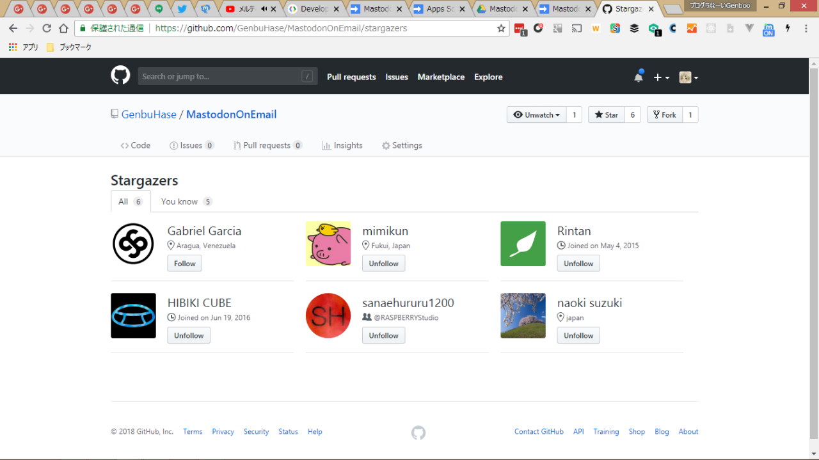Screen dimensions: 819x460
Task: Open the MastodonOnEmail repository link
Action: [x=231, y=115]
